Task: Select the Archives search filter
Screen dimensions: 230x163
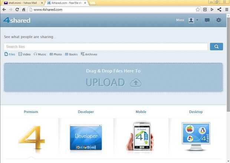Action: (89, 54)
